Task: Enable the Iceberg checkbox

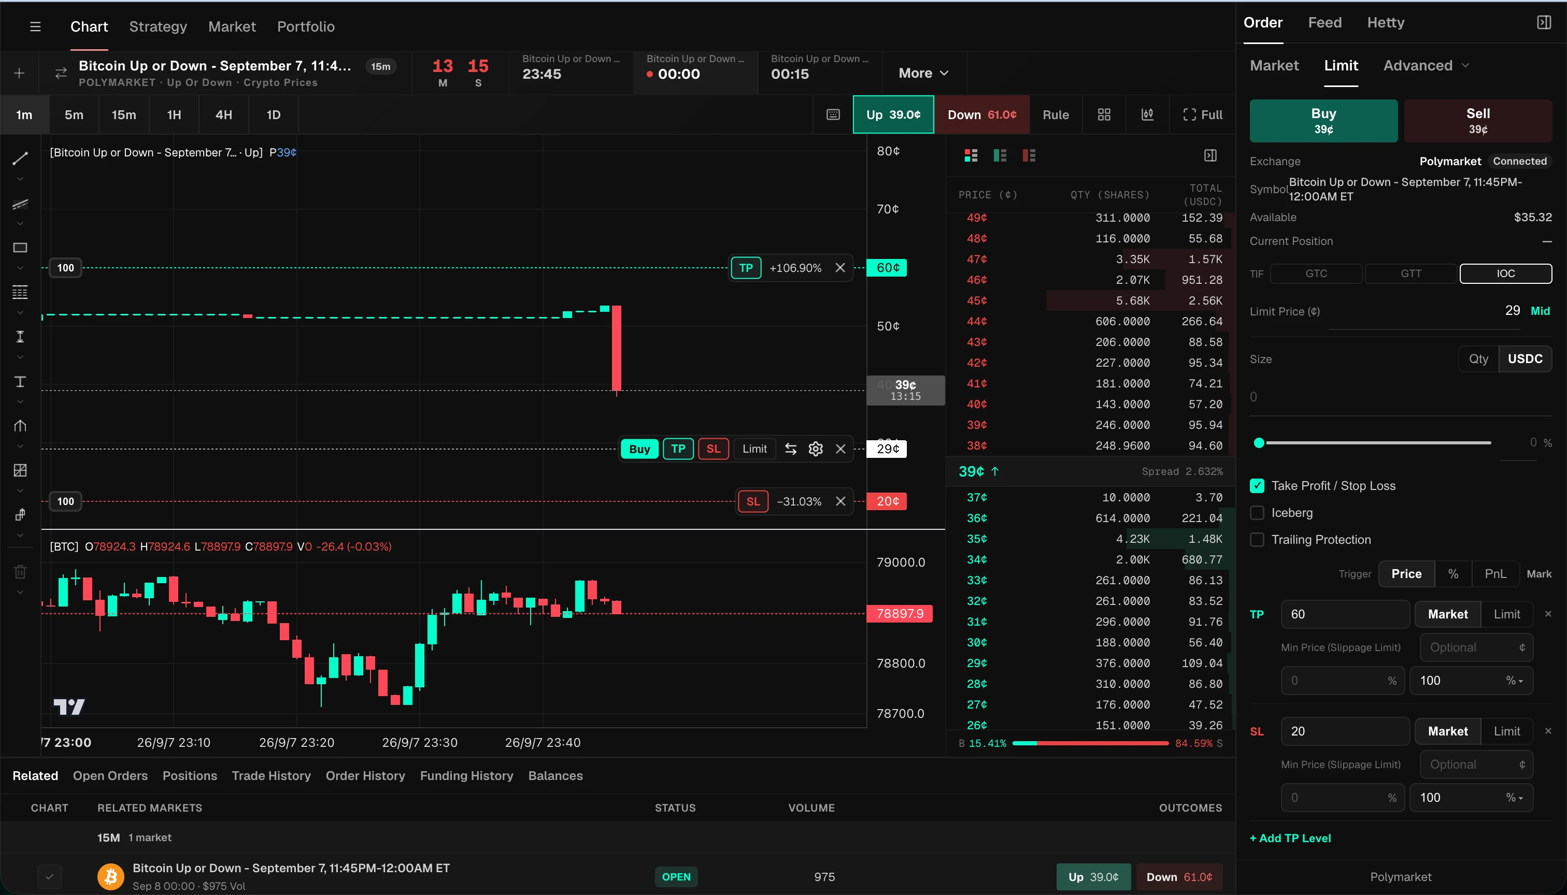Action: click(x=1257, y=513)
